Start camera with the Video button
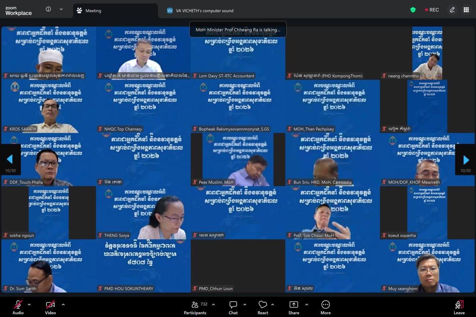Viewport: 476px width, 317px height. [x=50, y=307]
